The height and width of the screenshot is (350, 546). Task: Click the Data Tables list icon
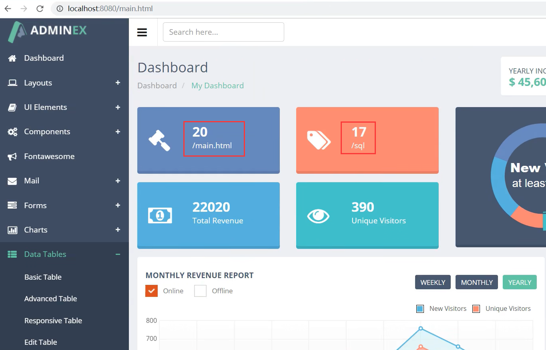point(12,255)
